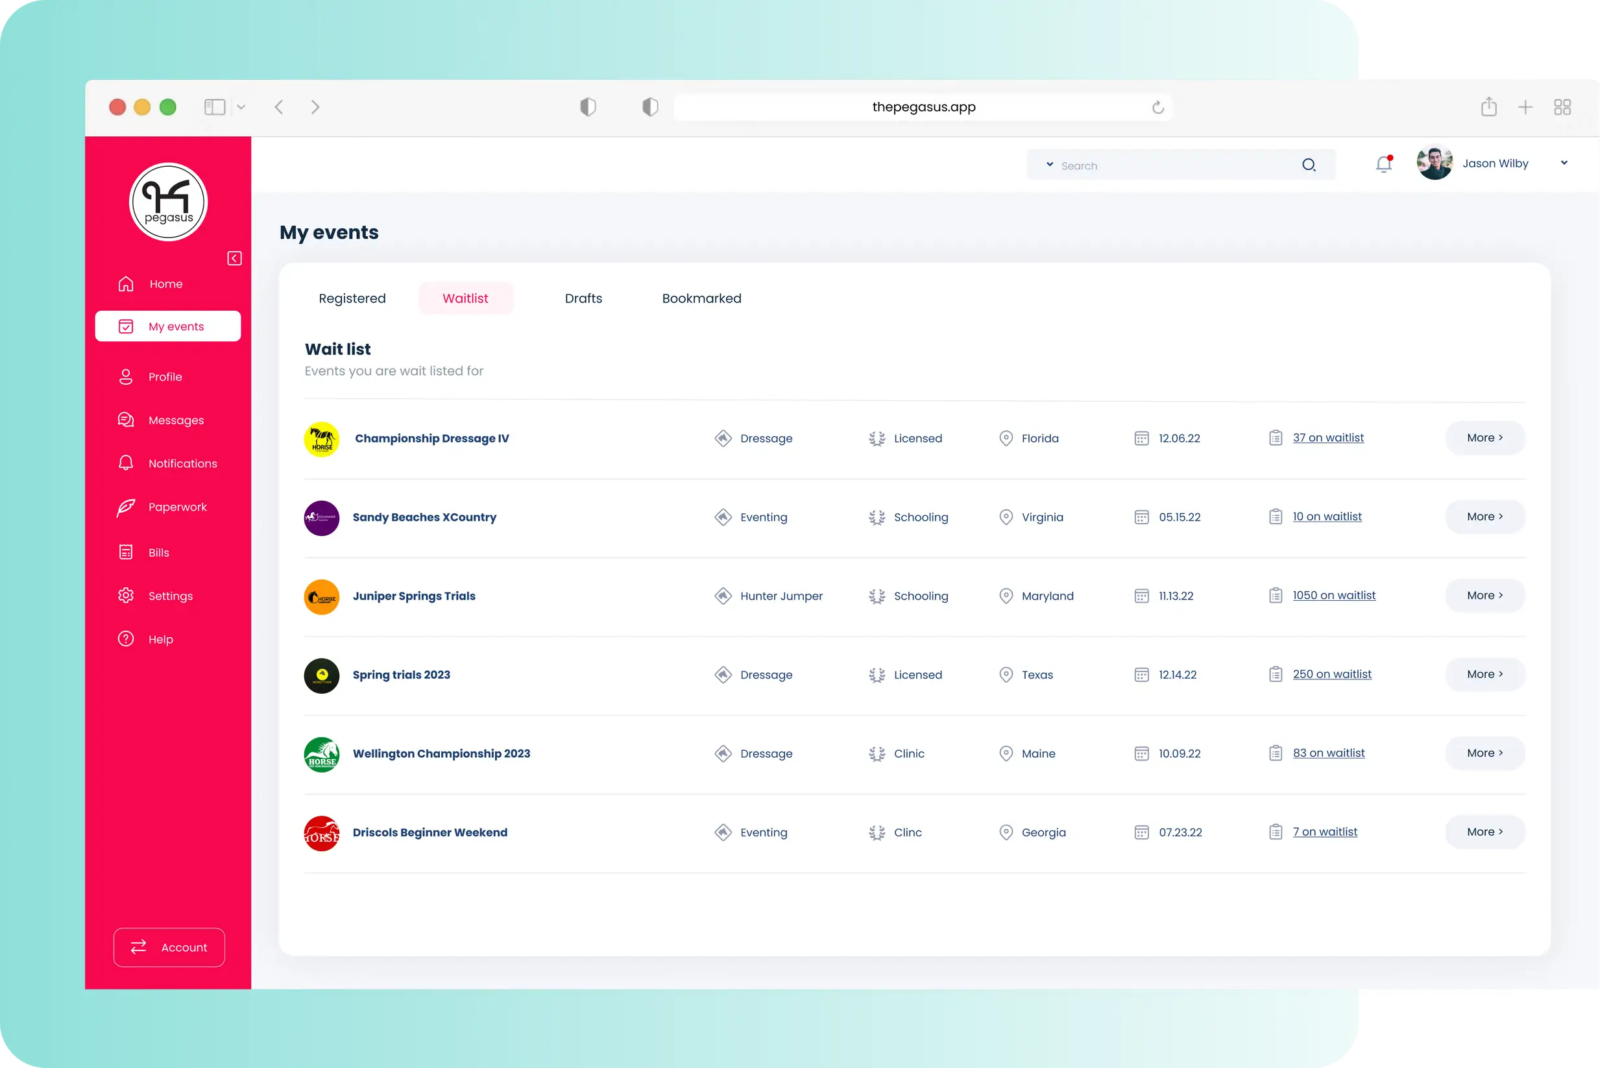
Task: Click More for Juniper Springs Trials
Action: point(1484,596)
